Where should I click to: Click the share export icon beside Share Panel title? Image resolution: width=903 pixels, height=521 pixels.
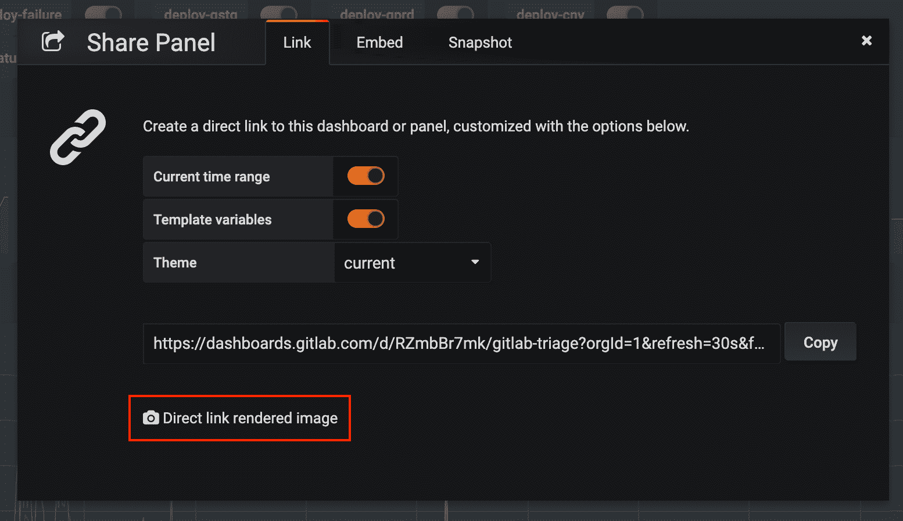tap(53, 41)
